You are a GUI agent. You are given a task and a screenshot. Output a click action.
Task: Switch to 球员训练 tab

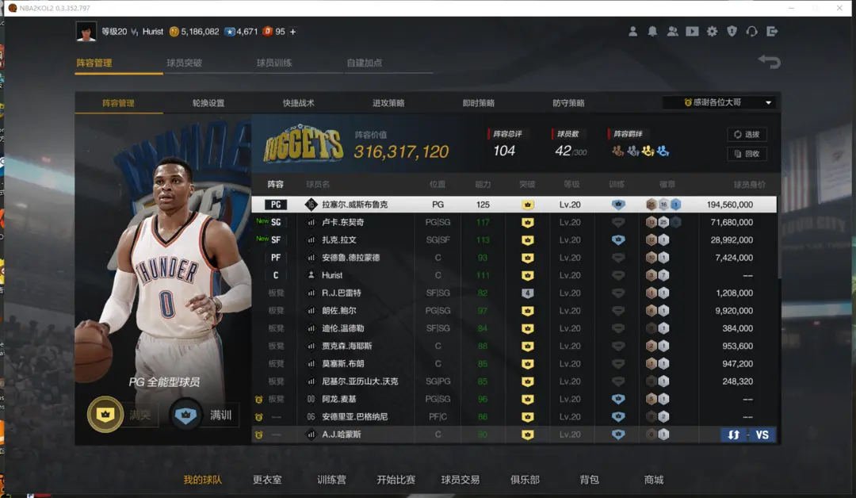coord(274,63)
